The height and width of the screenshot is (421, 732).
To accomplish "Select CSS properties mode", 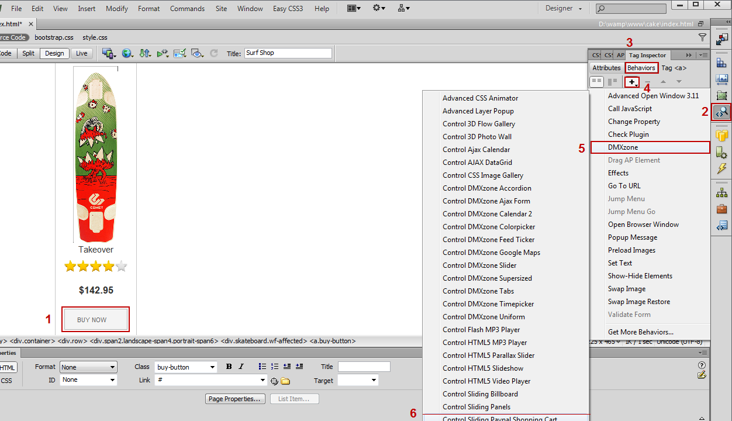I will pos(6,381).
